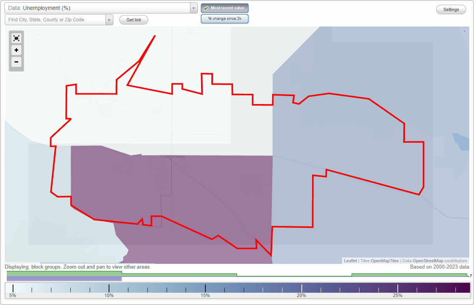474x305 pixels.
Task: Zoom out with the minus button
Action: point(16,62)
